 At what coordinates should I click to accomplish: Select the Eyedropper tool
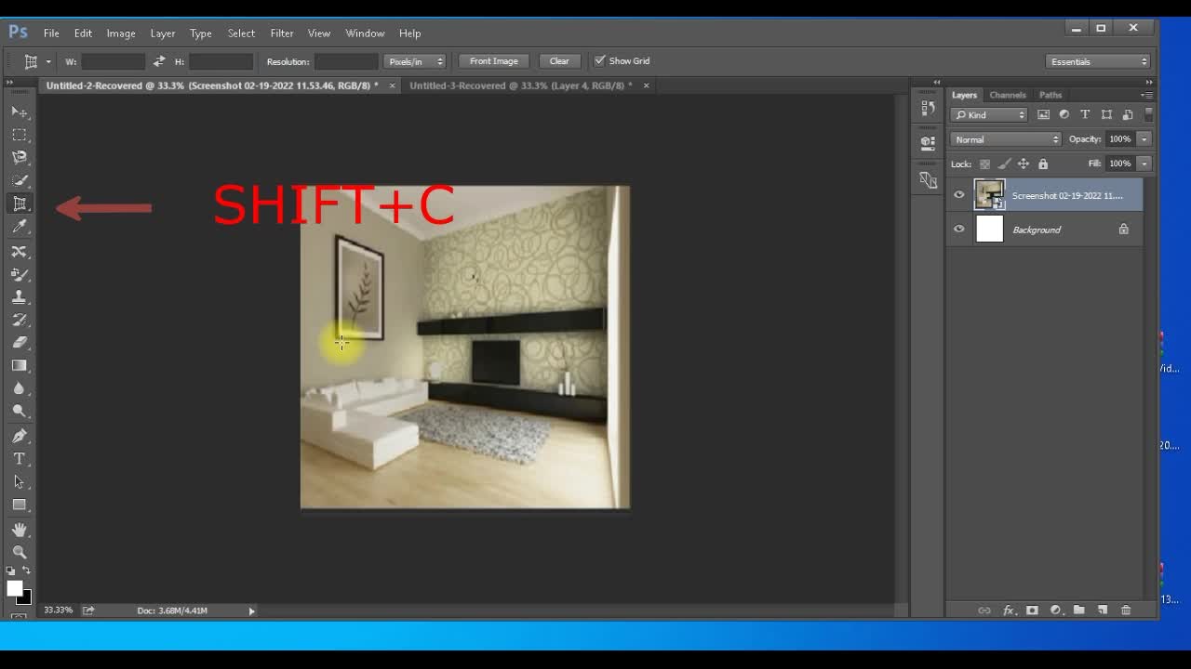(x=20, y=227)
